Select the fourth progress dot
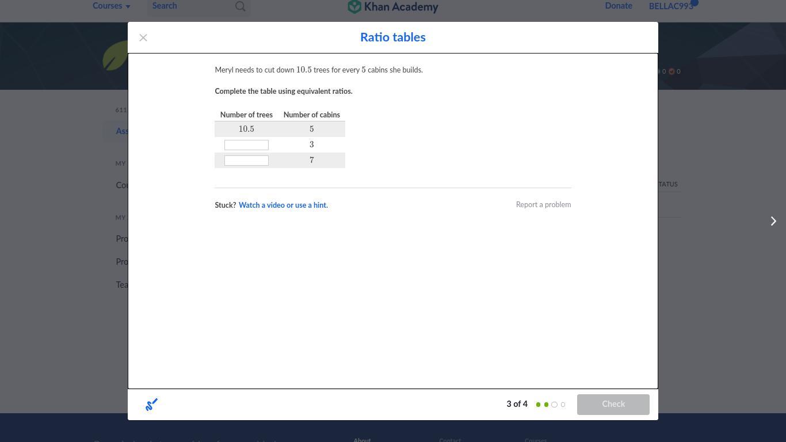Viewport: 786px width, 442px height. coord(563,405)
